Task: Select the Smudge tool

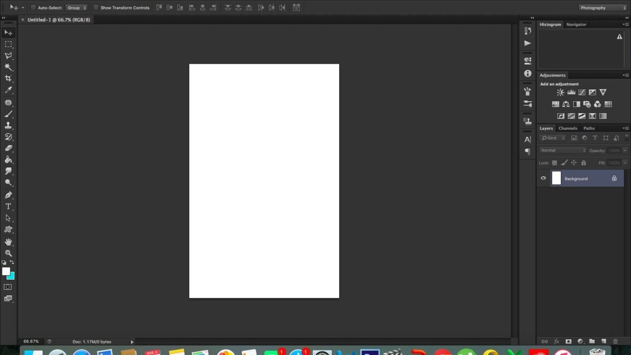Action: click(8, 171)
